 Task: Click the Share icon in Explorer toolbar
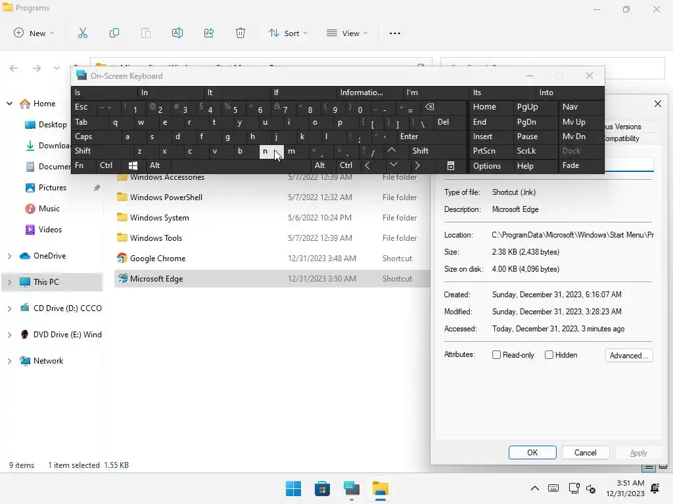tap(209, 33)
